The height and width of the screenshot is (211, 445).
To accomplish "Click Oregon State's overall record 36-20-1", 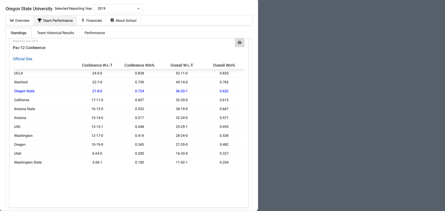I will (182, 91).
